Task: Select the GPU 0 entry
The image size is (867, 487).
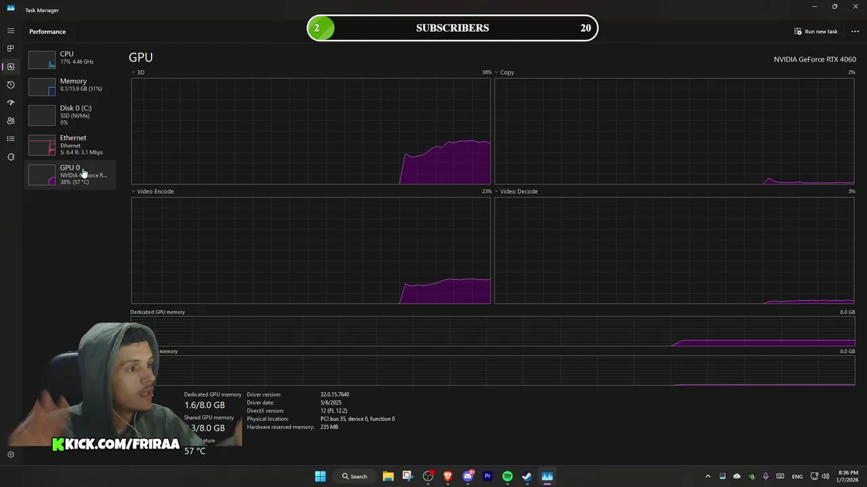Action: [70, 175]
